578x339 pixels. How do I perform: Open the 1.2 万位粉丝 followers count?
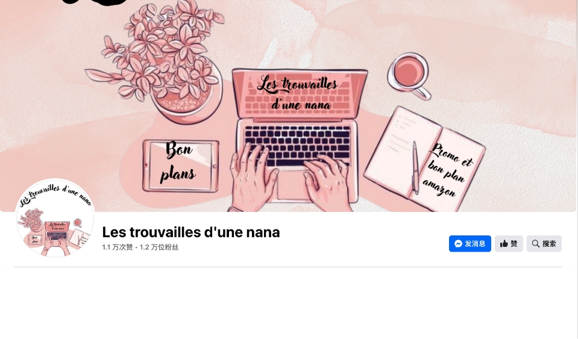(159, 247)
